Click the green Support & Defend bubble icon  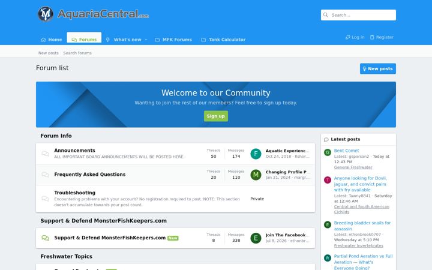[45, 238]
